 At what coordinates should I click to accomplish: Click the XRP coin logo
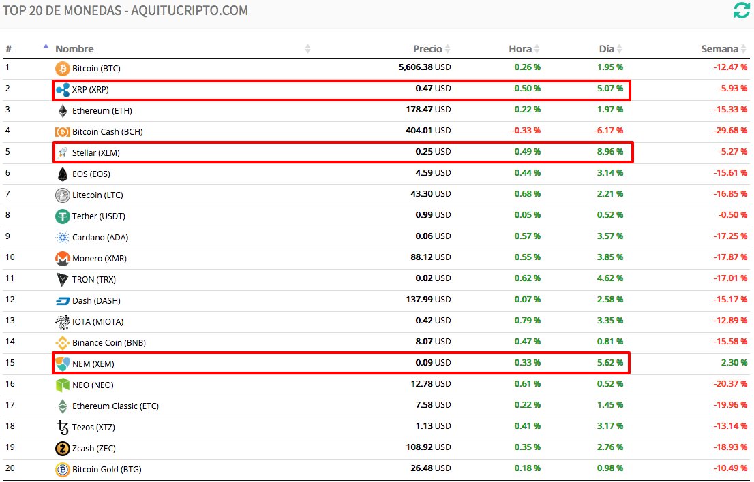pyautogui.click(x=63, y=90)
